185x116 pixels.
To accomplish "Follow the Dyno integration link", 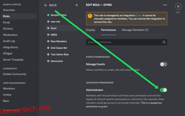I will (x=139, y=15).
